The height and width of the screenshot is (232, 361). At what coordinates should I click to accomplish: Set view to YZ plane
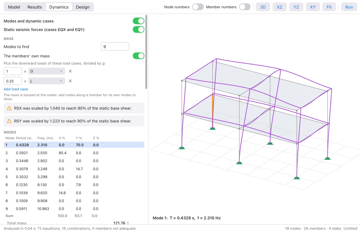tap(296, 7)
